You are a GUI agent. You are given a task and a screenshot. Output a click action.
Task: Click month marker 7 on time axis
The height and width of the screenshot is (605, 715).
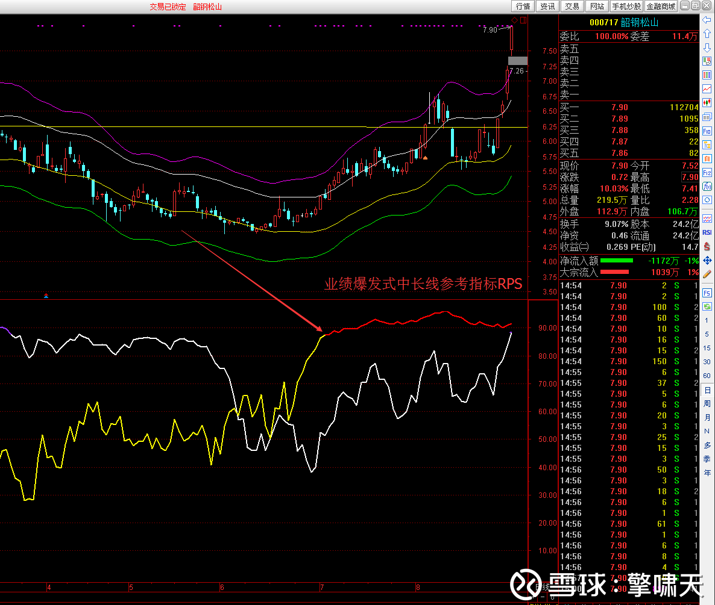[x=322, y=588]
